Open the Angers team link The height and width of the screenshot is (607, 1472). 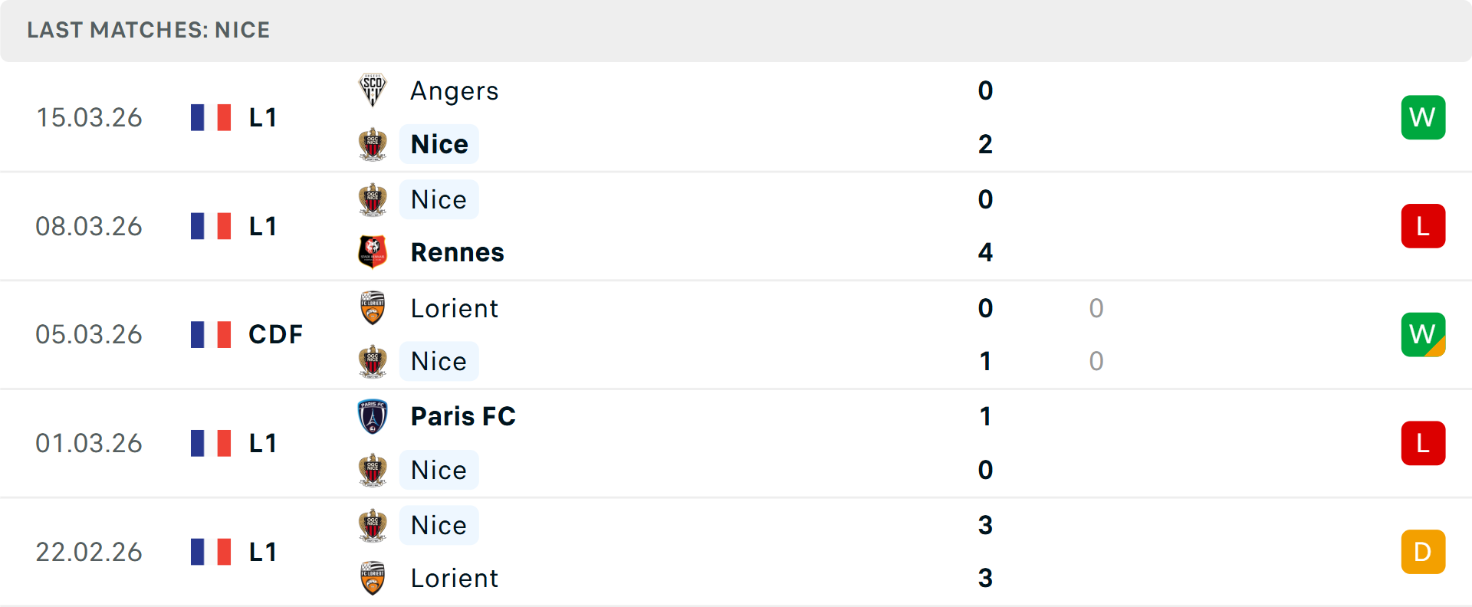455,90
